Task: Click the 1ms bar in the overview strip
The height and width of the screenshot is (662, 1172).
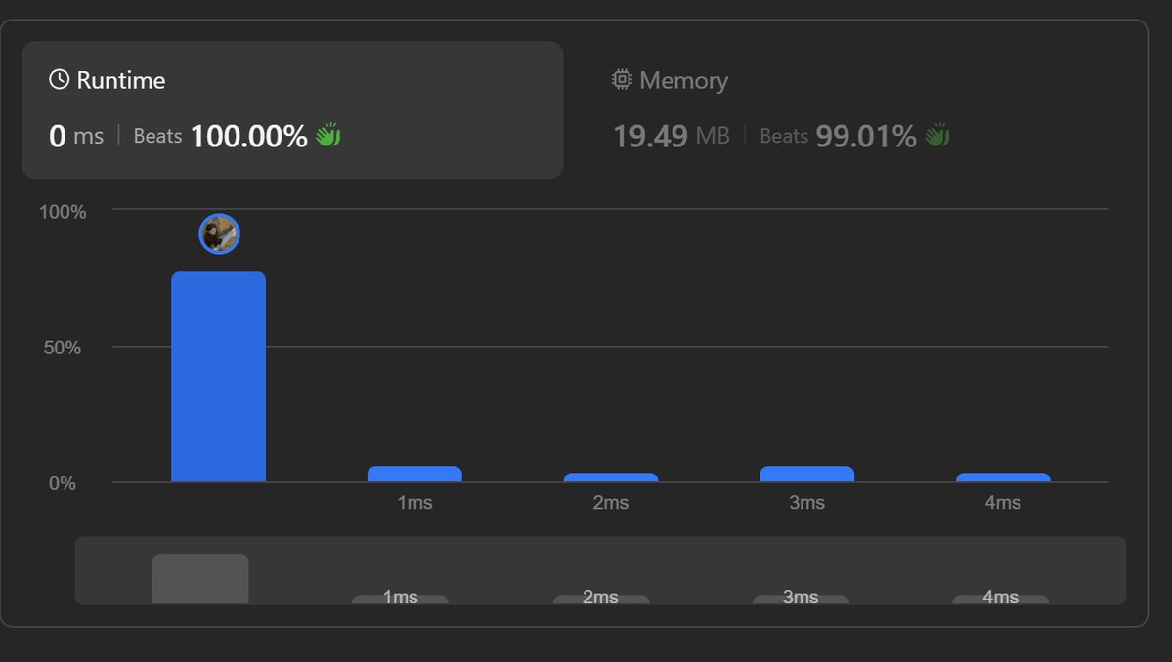Action: coord(400,600)
